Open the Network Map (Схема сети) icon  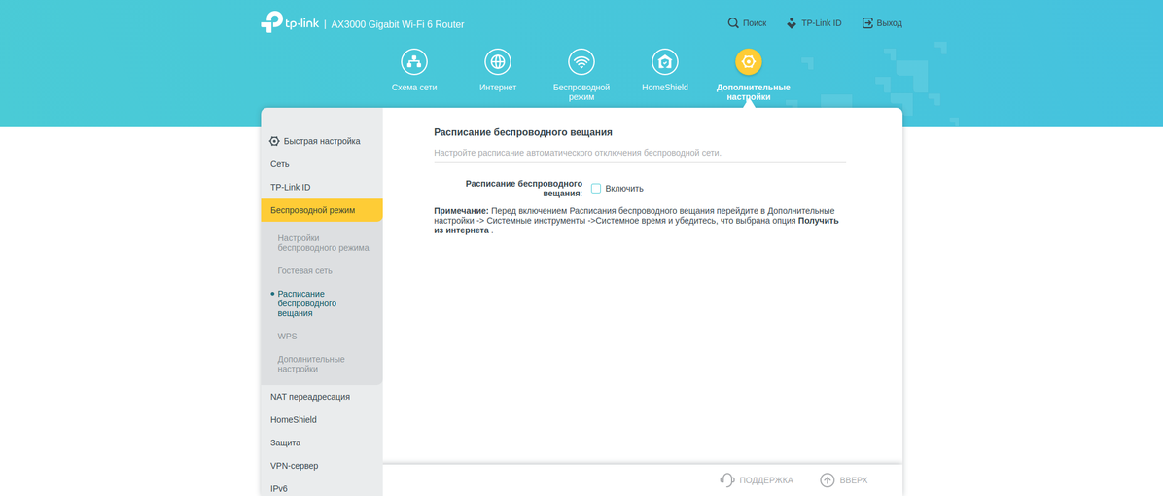(414, 62)
